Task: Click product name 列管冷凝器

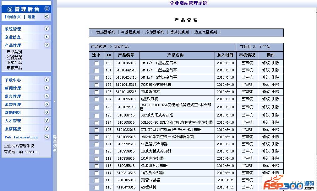Action: click(150, 180)
